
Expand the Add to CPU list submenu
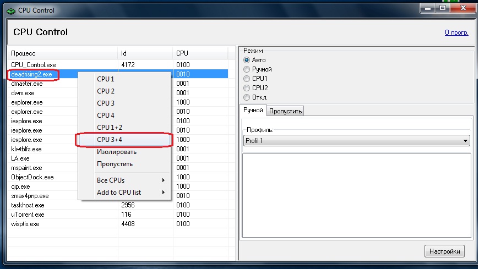[124, 193]
